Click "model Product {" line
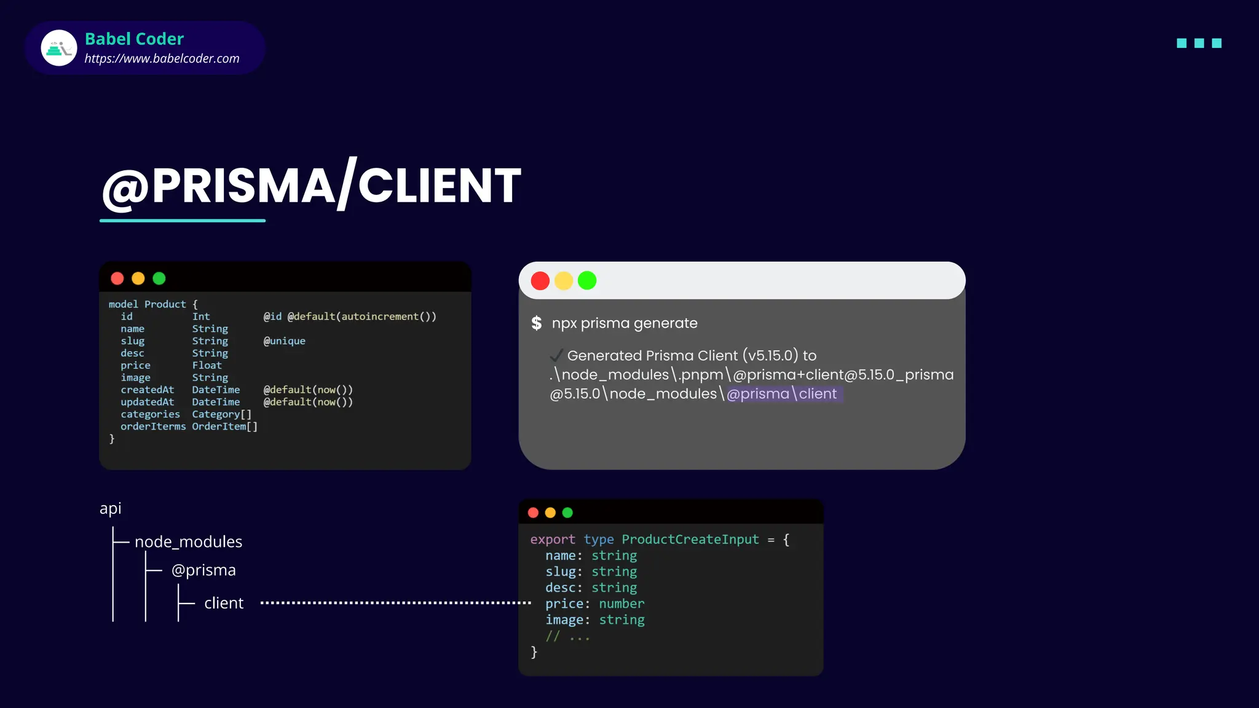Viewport: 1259px width, 708px height. [153, 304]
